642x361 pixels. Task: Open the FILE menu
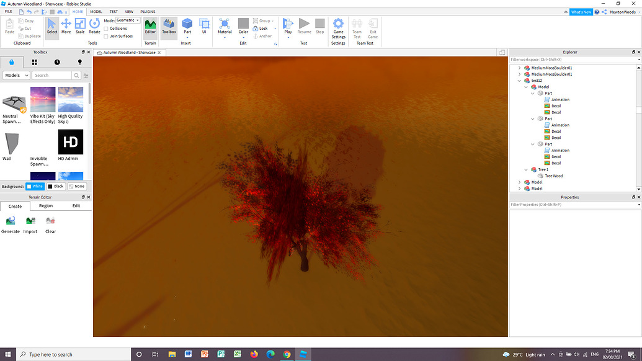click(x=8, y=11)
